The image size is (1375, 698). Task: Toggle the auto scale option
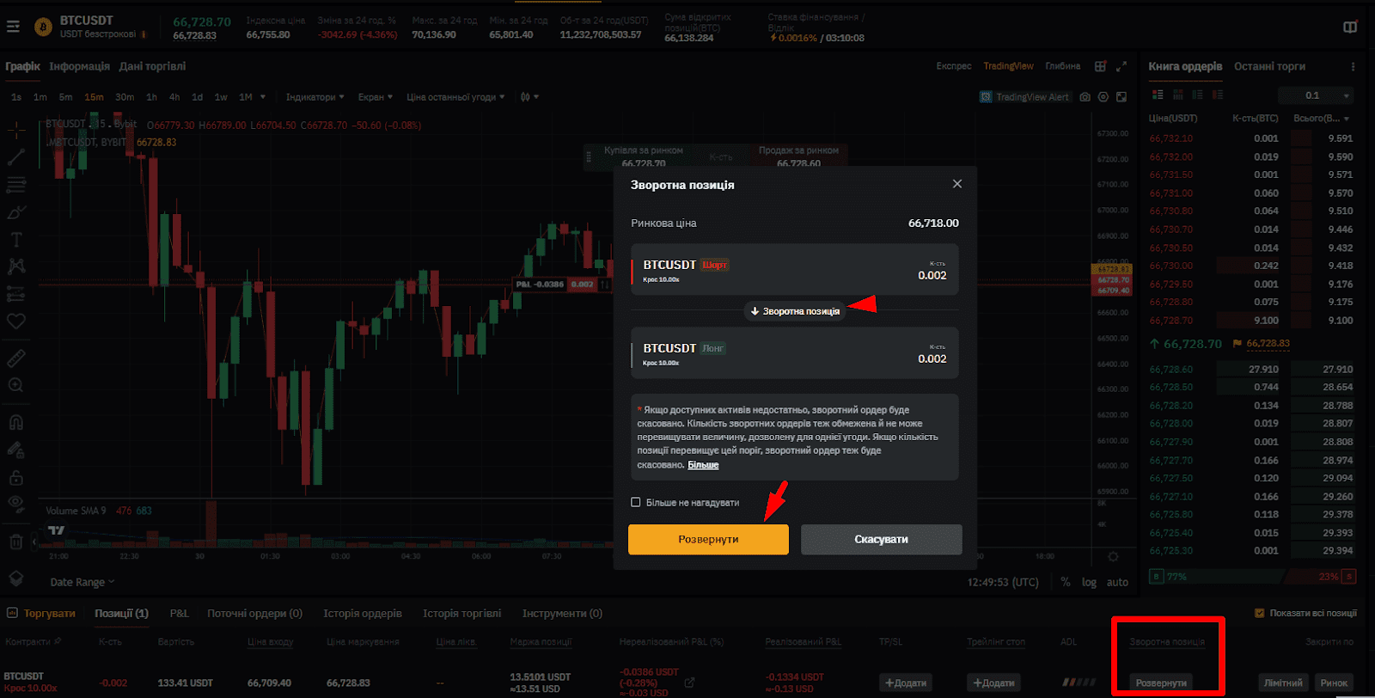pos(1117,582)
